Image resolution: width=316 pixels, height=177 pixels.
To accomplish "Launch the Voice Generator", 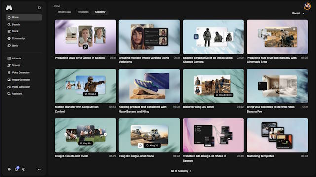I will (x=24, y=72).
